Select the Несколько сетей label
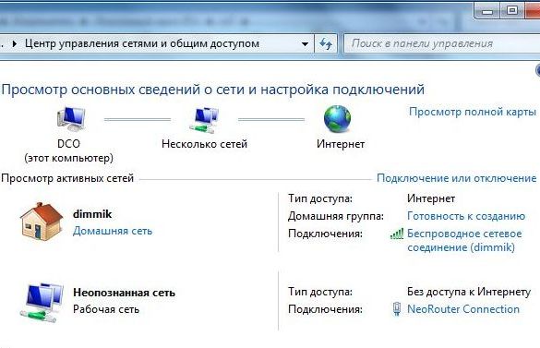The width and height of the screenshot is (540, 348). tap(205, 144)
